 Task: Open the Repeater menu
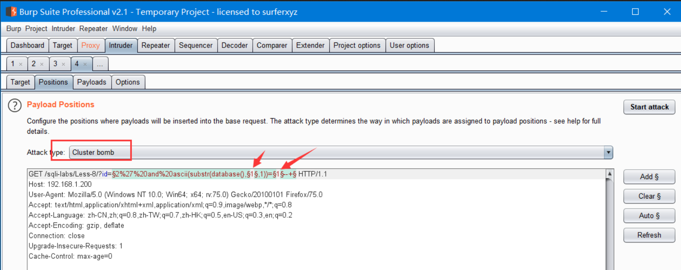pyautogui.click(x=93, y=29)
